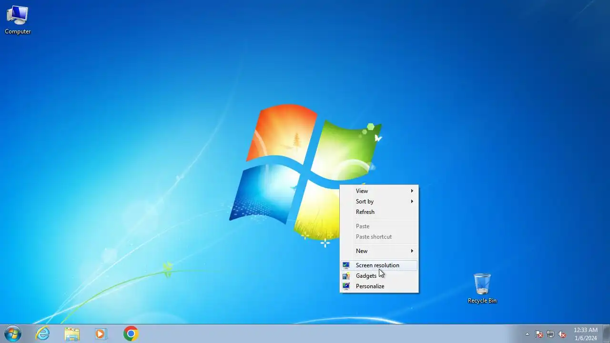Launch Windows Media Player from taskbar
Image resolution: width=610 pixels, height=343 pixels.
pos(101,333)
